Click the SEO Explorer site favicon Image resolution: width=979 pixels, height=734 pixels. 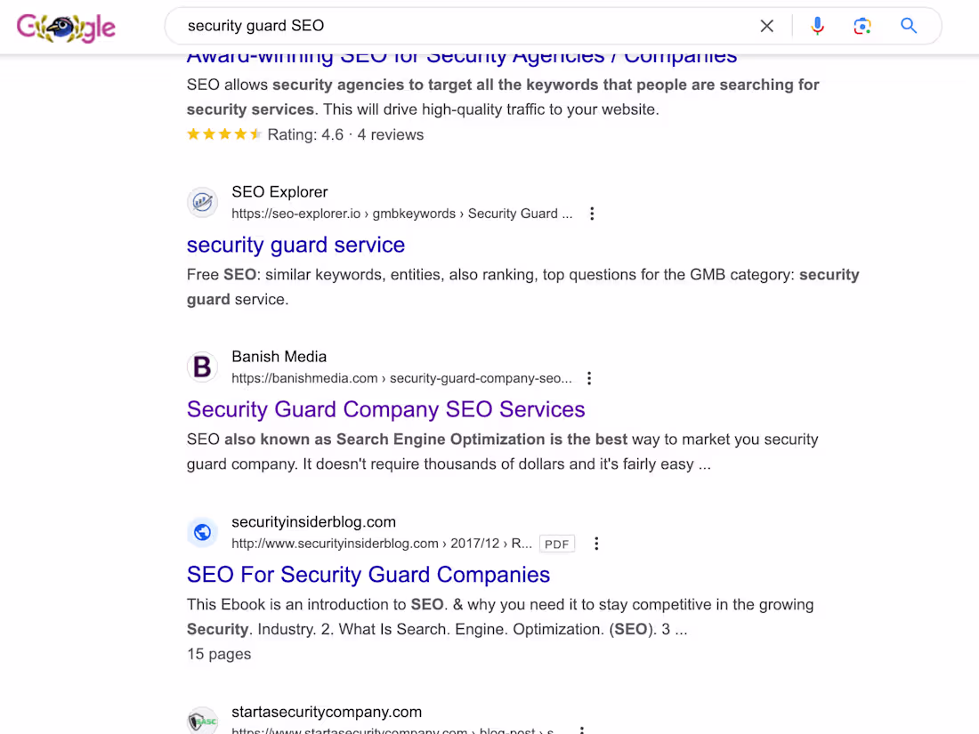[x=202, y=202]
